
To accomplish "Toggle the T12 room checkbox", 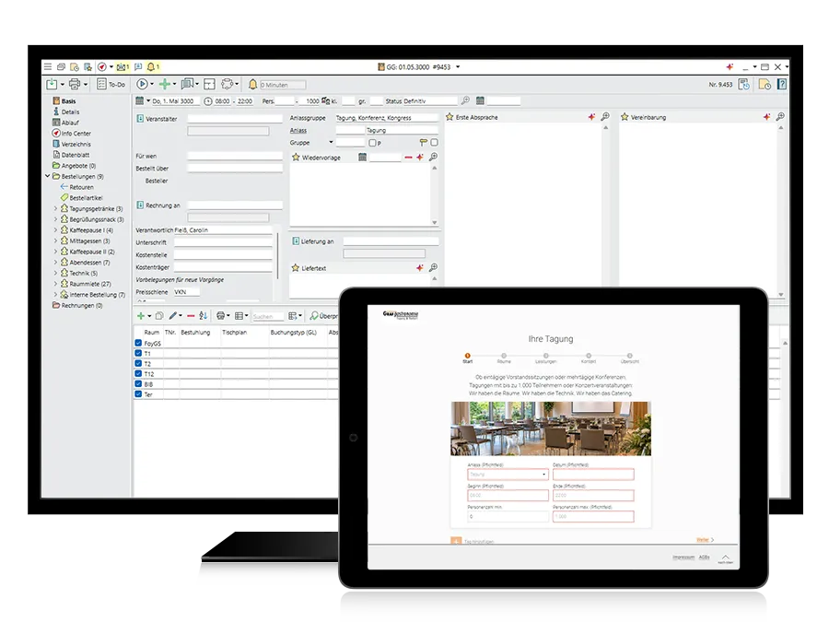I will (x=138, y=373).
